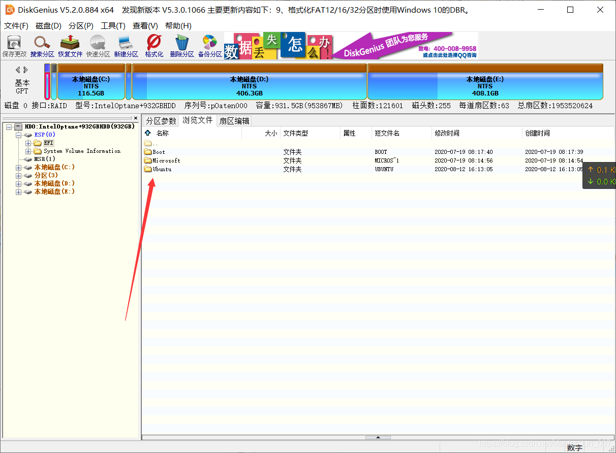Click the 数字 status bar indicator

575,447
